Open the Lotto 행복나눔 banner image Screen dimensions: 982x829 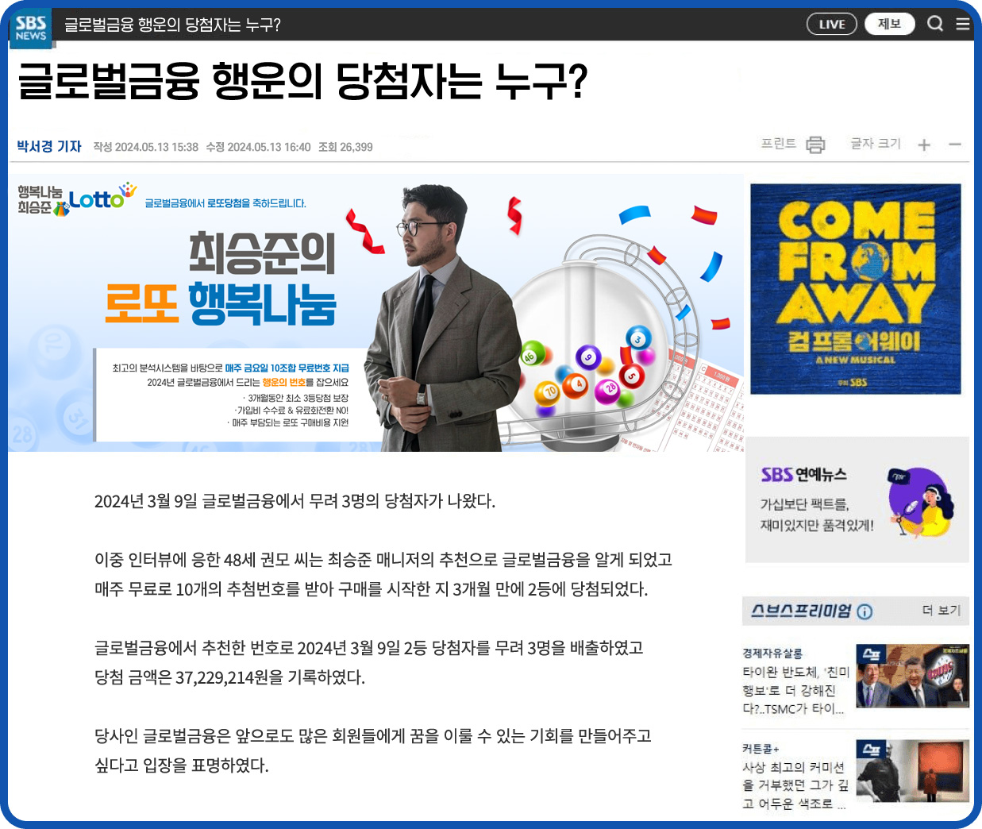tap(376, 313)
